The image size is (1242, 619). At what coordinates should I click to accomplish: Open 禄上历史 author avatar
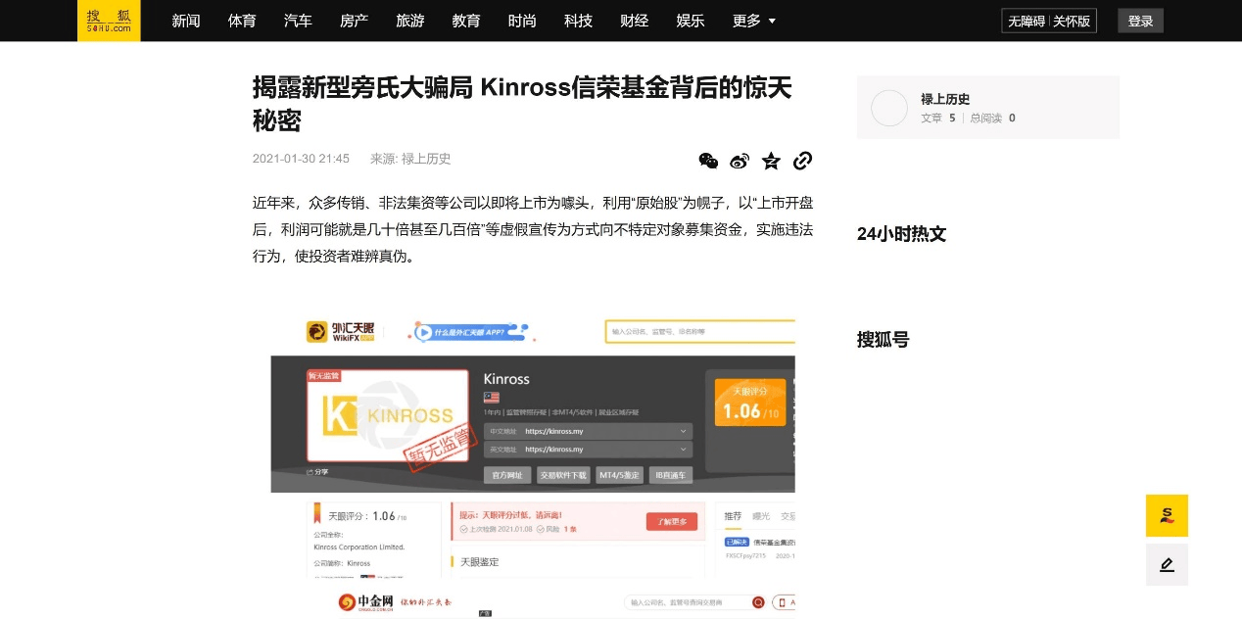(x=889, y=108)
